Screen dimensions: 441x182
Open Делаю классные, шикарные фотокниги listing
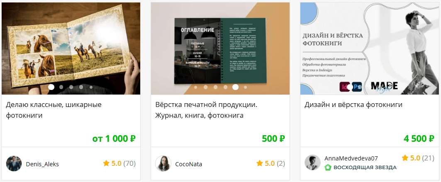pyautogui.click(x=54, y=110)
